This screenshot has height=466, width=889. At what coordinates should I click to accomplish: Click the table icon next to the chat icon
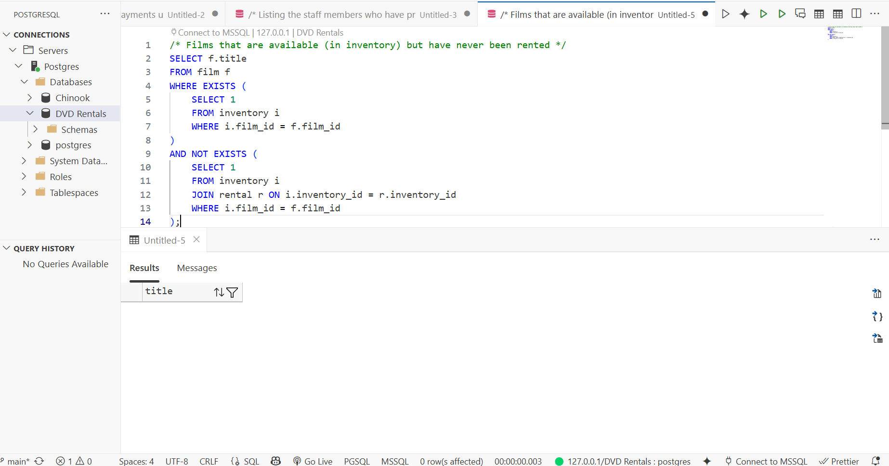click(x=819, y=14)
